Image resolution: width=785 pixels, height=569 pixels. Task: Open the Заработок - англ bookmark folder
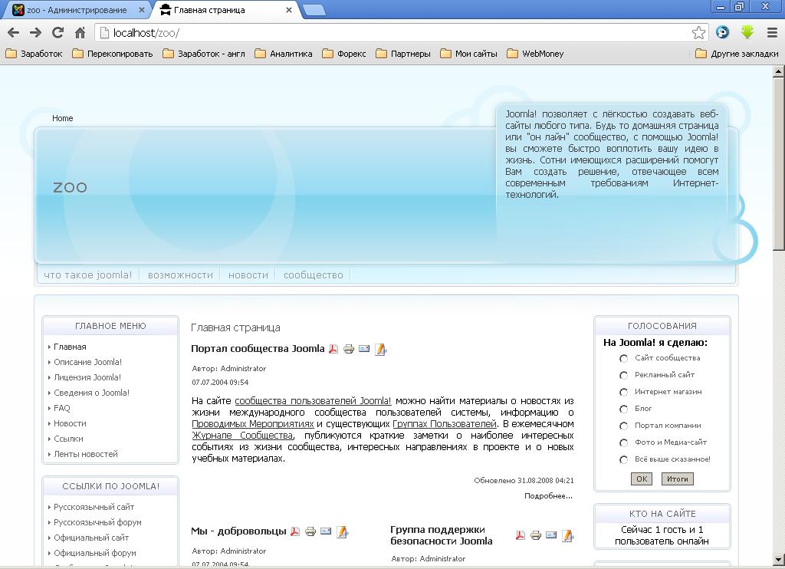click(204, 54)
